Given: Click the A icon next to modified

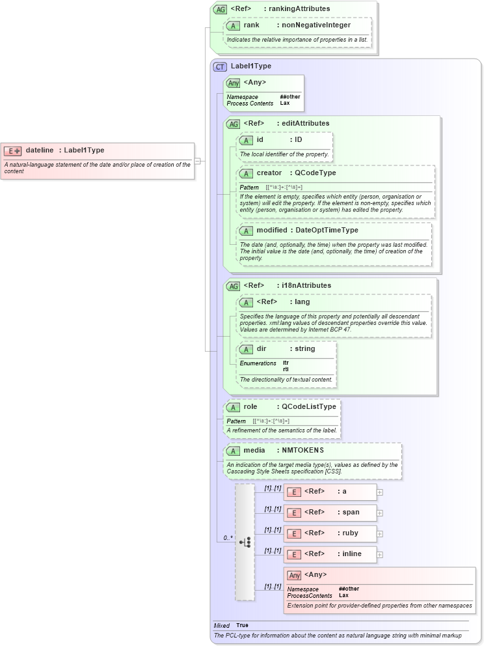Looking at the screenshot, I should 246,231.
